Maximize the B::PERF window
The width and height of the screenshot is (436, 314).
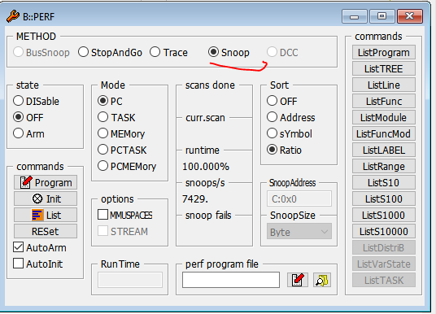[381, 16]
